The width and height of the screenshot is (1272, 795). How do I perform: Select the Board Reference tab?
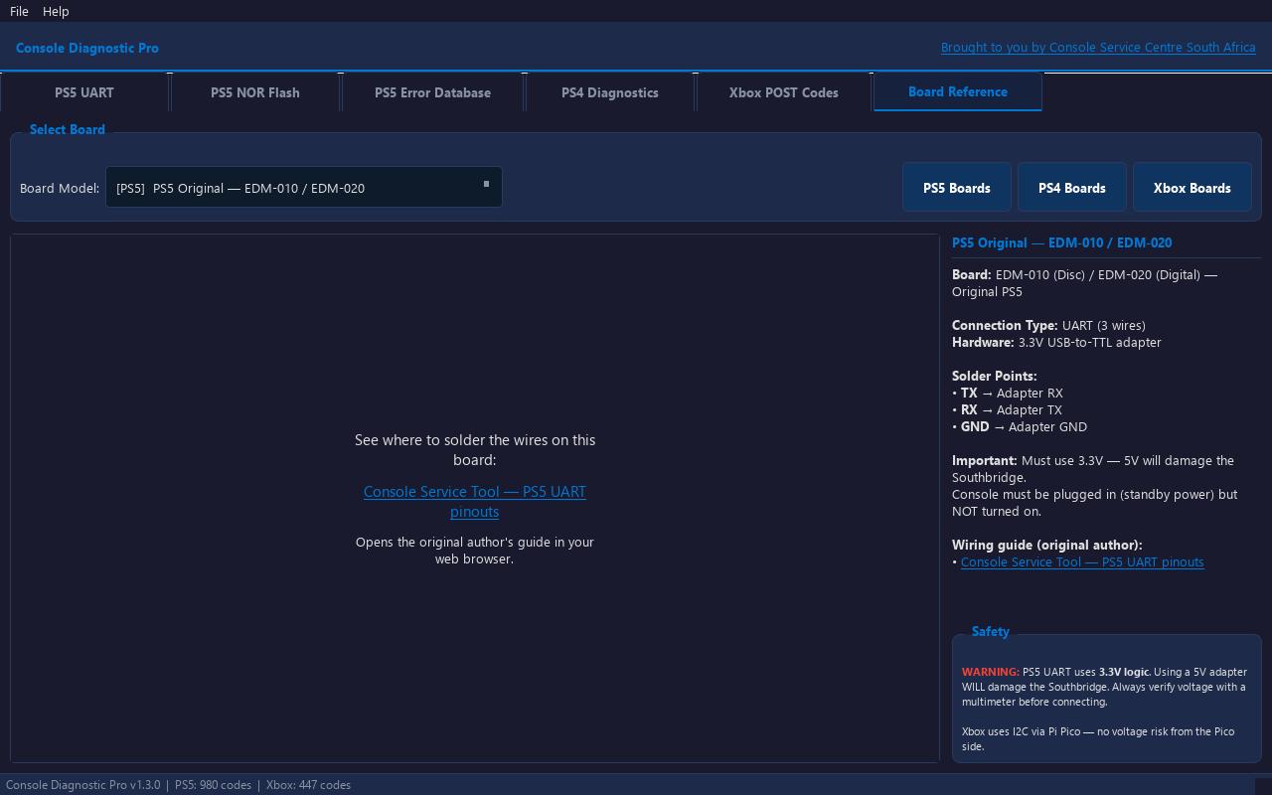[958, 91]
